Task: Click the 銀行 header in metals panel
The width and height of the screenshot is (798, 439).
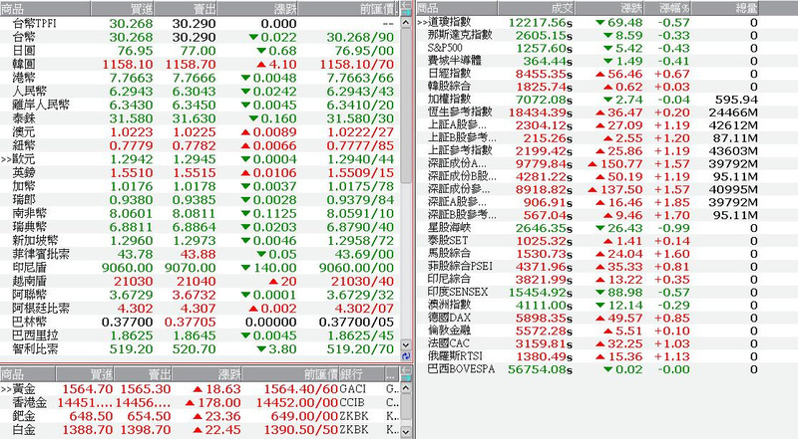Action: tap(361, 374)
